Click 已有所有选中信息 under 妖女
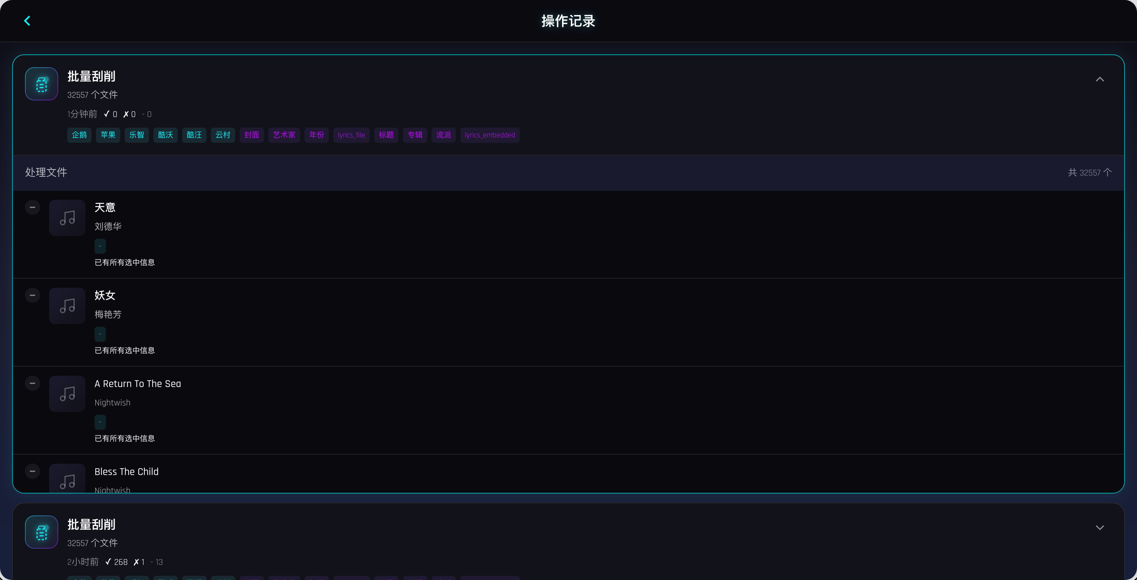Image resolution: width=1137 pixels, height=580 pixels. 124,350
